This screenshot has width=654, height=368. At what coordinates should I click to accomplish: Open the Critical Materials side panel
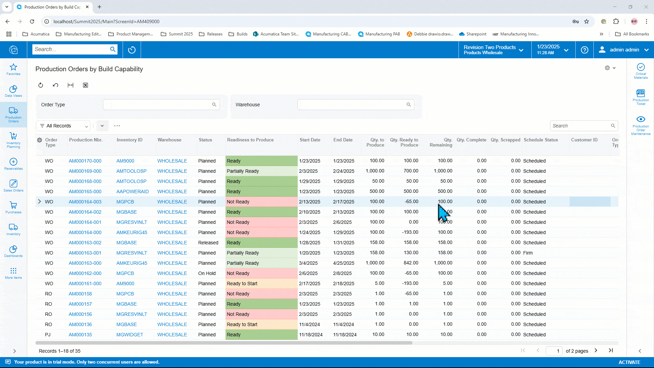coord(641,71)
